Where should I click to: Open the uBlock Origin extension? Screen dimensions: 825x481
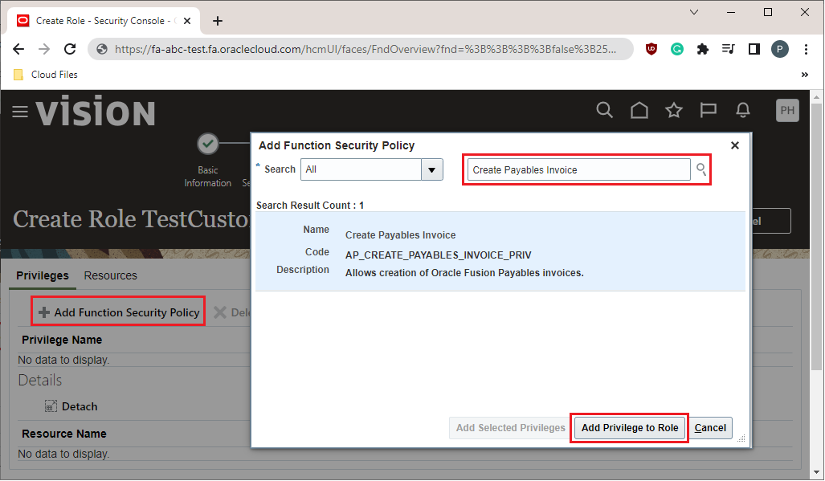[651, 49]
